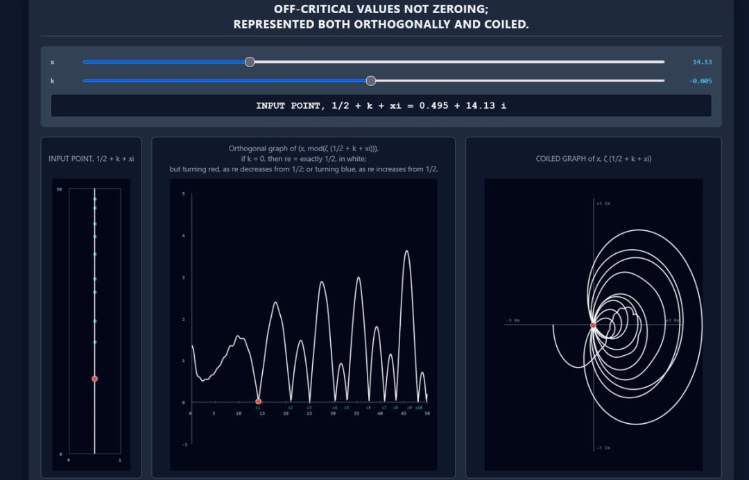
Task: Click the "REPRESENTED BOTH ORTHOGONALLY AND COILED." heading line
Action: (x=381, y=24)
